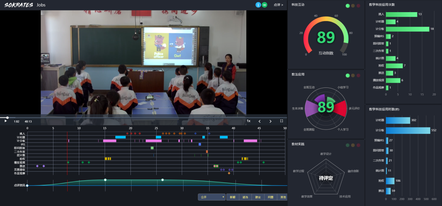
Task: Click the 计分板 bar in usage chart
Action: coord(407,29)
